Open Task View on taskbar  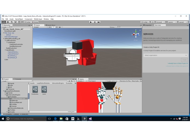[x=49, y=119]
